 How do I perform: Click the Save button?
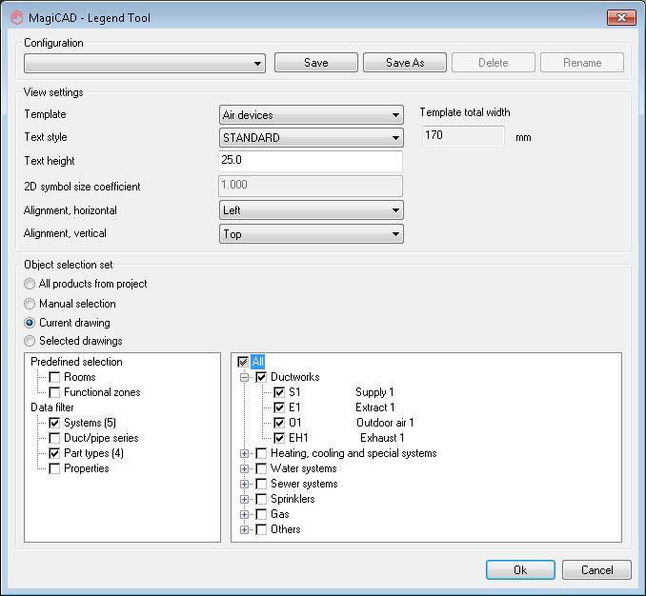[x=316, y=63]
